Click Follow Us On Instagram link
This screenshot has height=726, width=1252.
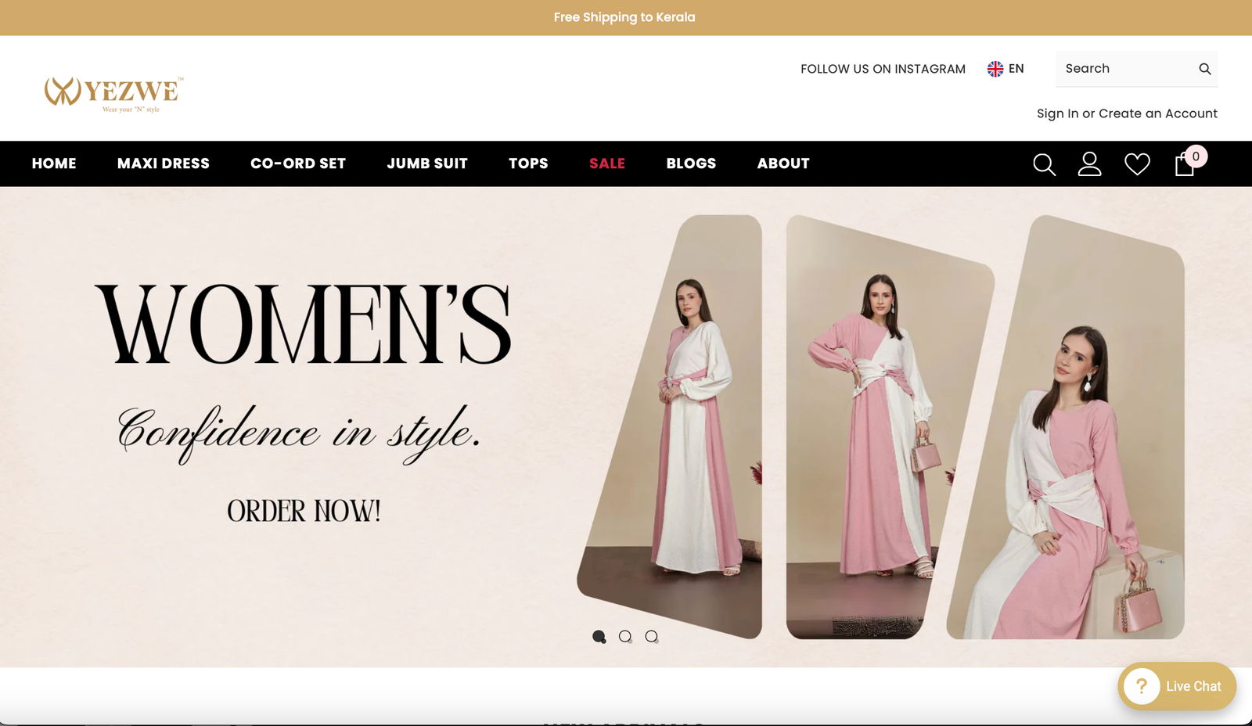click(883, 69)
